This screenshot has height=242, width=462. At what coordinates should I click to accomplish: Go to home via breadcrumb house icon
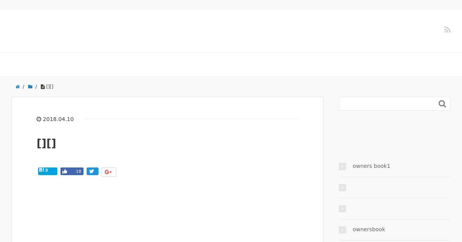coord(18,87)
